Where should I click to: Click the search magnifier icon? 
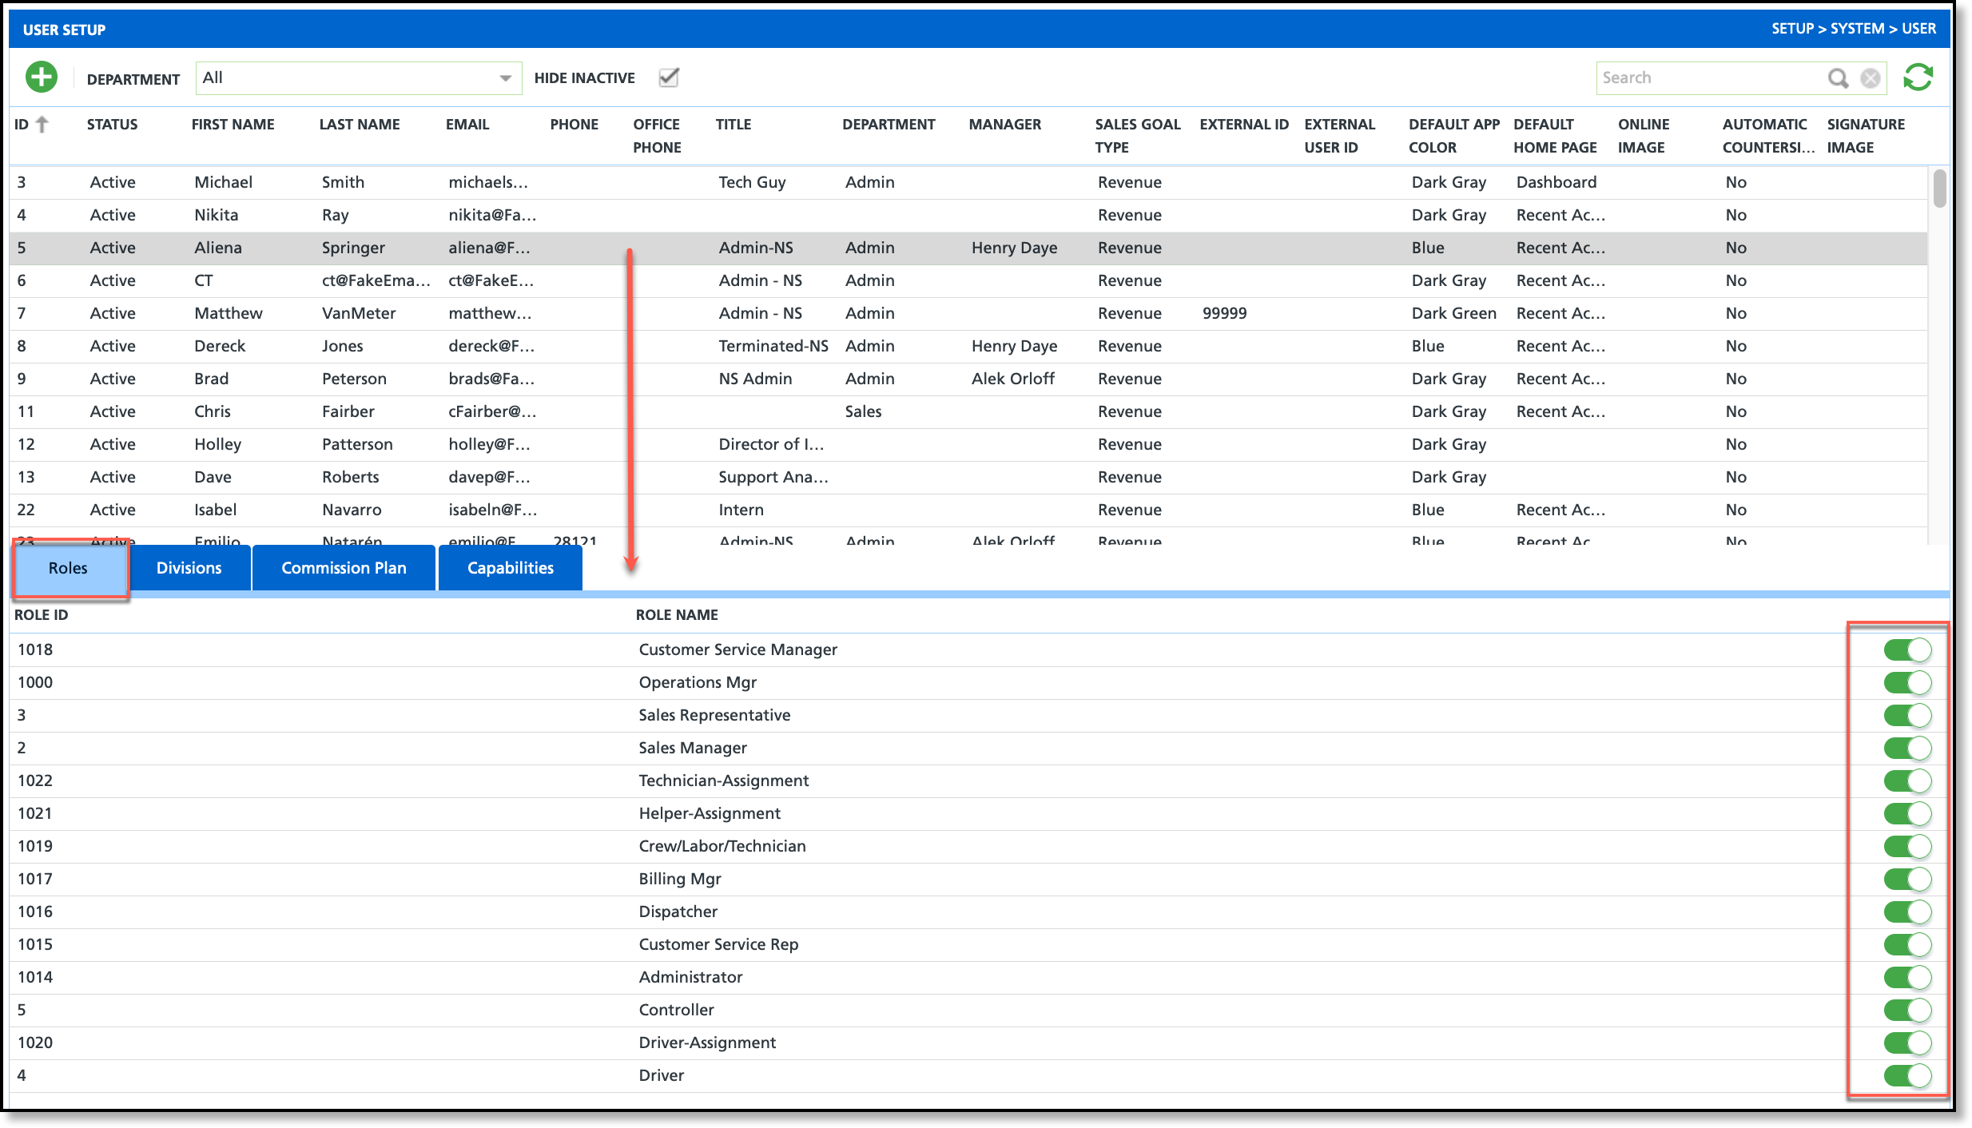pyautogui.click(x=1838, y=77)
